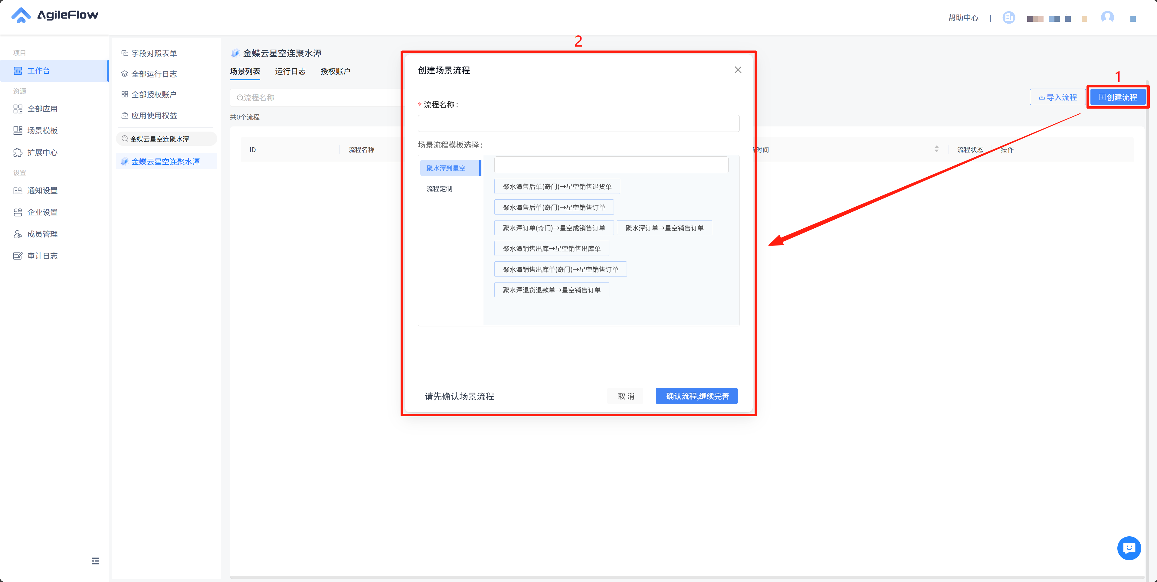Open the chat support bubble
The image size is (1157, 582).
point(1129,548)
